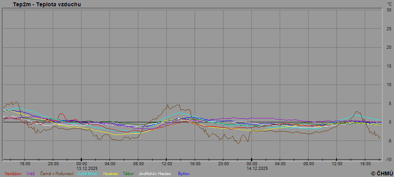This screenshot has height=177, width=394.
Task: Select the blue Byňov legend entry
Action: coord(184,173)
